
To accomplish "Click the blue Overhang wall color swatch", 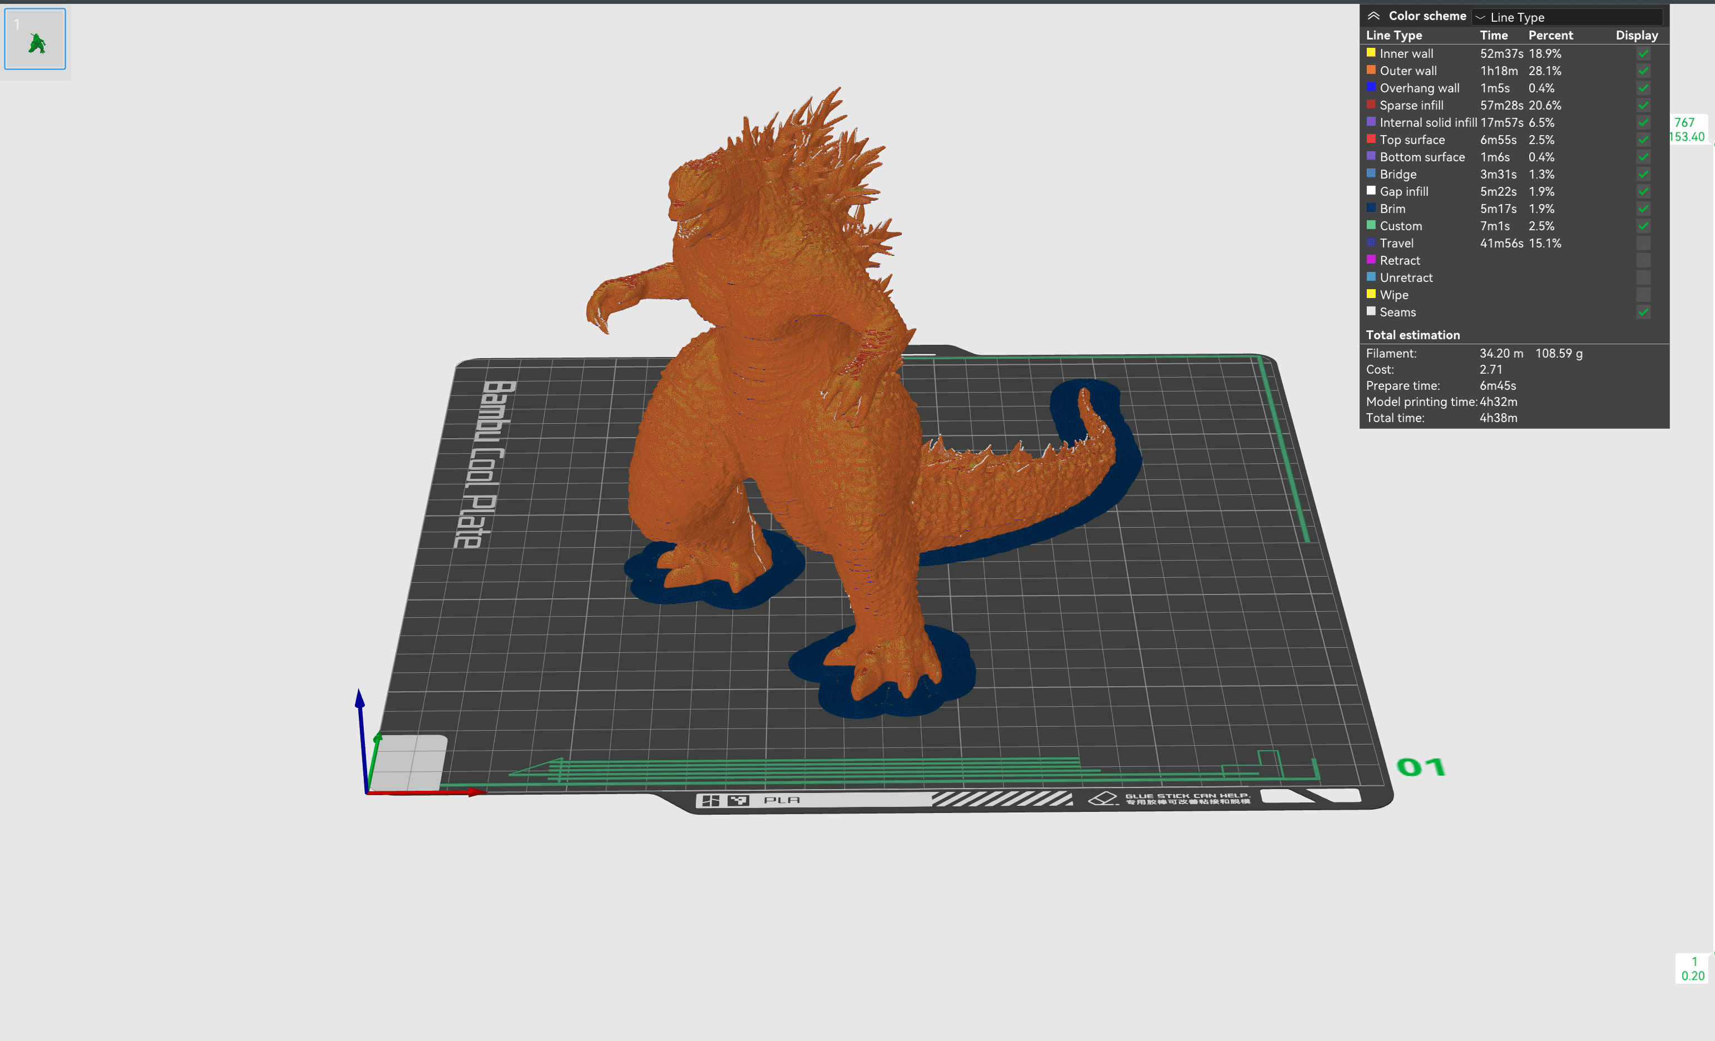I will tap(1371, 87).
